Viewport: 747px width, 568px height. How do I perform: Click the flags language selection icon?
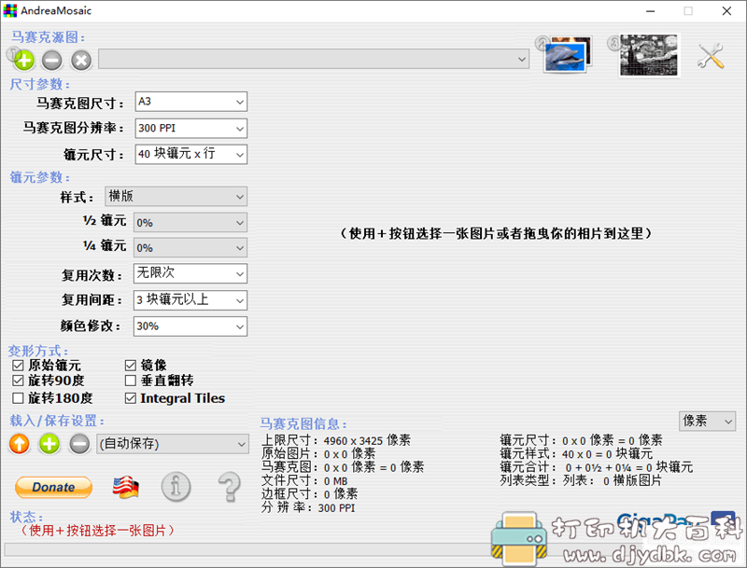pos(126,487)
